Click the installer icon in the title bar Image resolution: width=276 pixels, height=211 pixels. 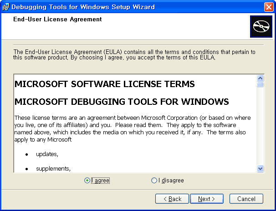[6, 7]
